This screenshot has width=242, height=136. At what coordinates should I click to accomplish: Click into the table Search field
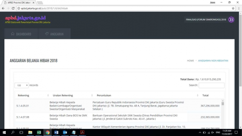pyautogui.click(x=211, y=85)
